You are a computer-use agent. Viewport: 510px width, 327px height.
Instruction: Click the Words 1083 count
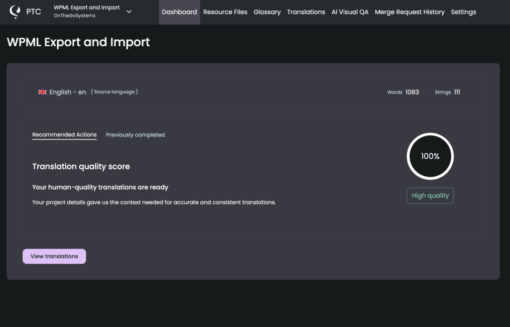[x=403, y=92]
